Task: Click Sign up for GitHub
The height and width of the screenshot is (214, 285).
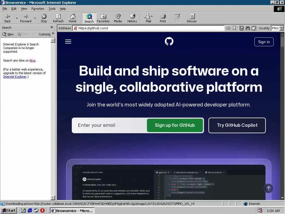Action: click(175, 125)
